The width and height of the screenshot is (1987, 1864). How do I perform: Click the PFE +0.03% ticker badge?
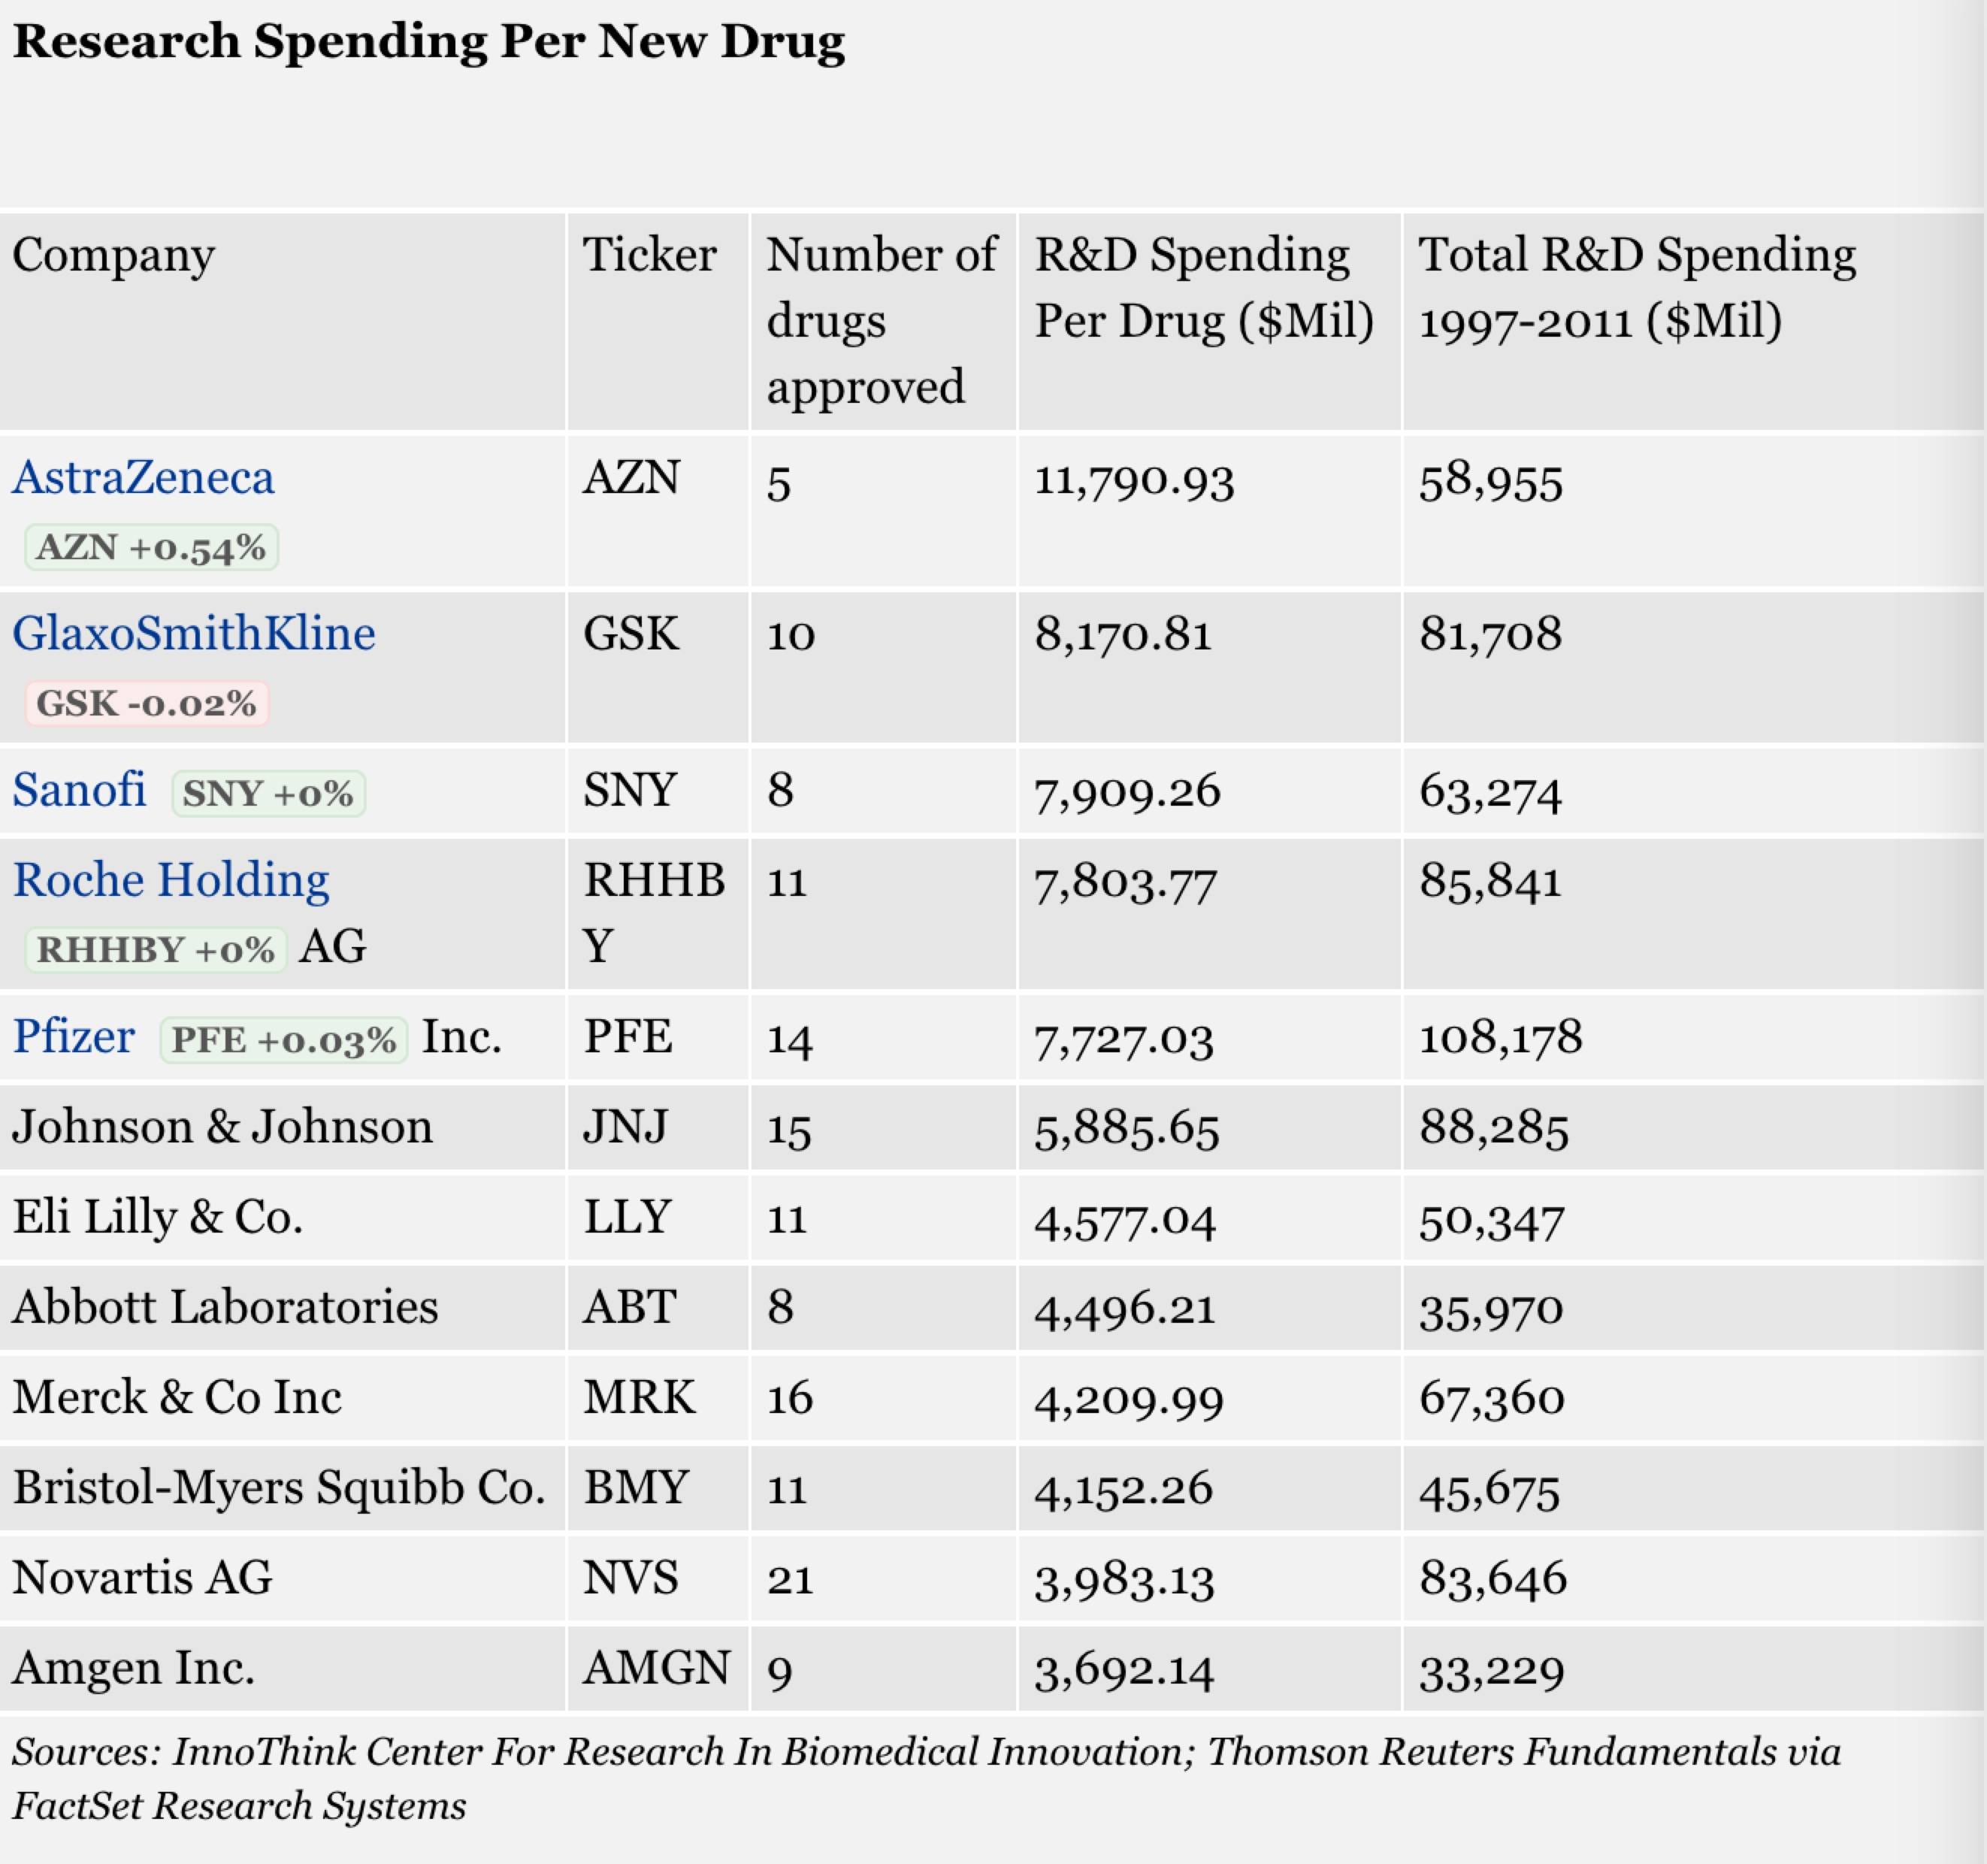coord(284,1040)
